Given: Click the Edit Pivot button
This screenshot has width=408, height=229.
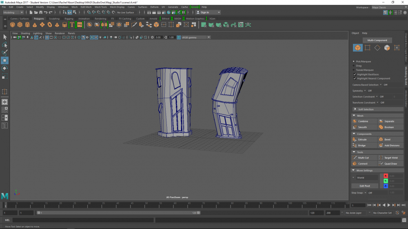Looking at the screenshot, I should [x=364, y=186].
